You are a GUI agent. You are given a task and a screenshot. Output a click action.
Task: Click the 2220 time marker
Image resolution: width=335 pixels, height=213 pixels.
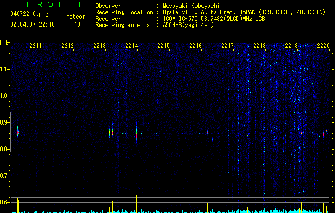click(323, 46)
